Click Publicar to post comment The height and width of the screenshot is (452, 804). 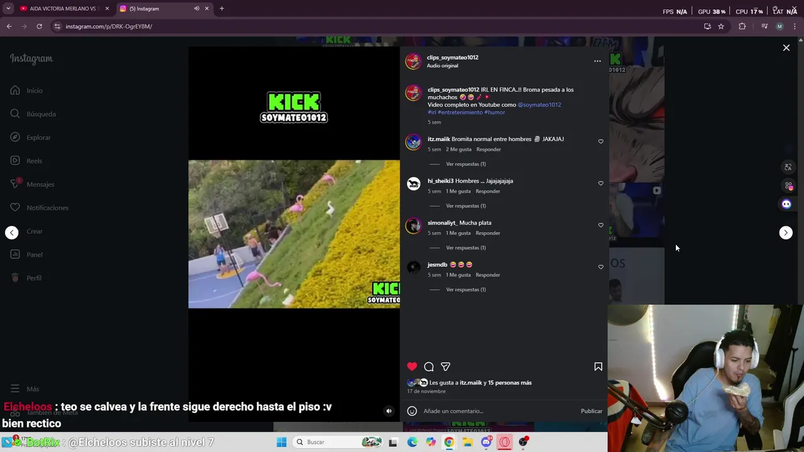tap(591, 411)
